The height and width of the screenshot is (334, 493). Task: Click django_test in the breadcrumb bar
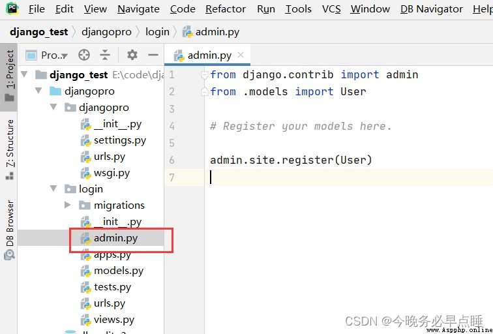pyautogui.click(x=38, y=32)
